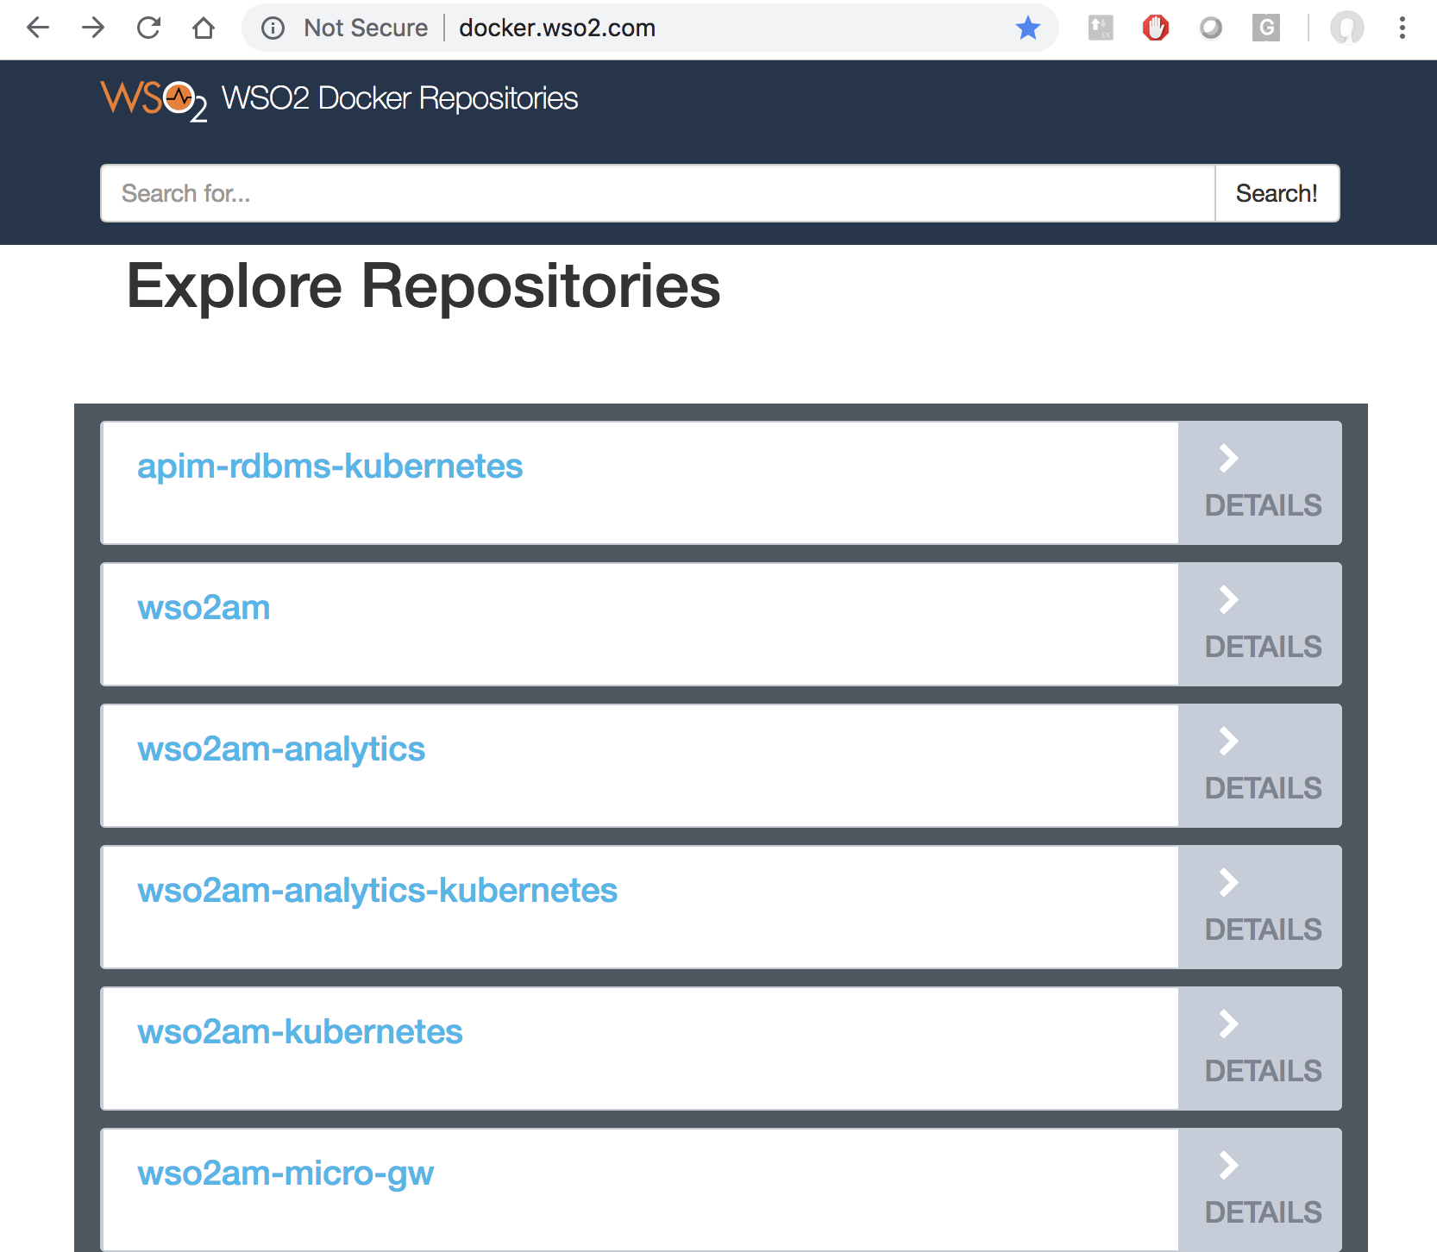
Task: Expand details for wso2am-analytics repository
Action: tap(1259, 765)
